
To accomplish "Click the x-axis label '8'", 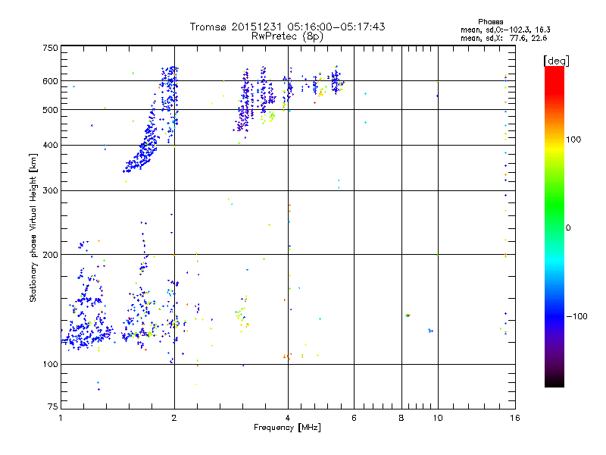I will pyautogui.click(x=401, y=418).
